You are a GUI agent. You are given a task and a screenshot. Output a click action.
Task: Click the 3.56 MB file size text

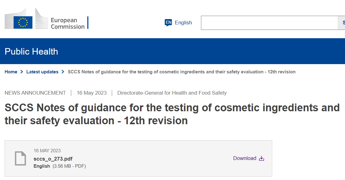click(x=69, y=166)
